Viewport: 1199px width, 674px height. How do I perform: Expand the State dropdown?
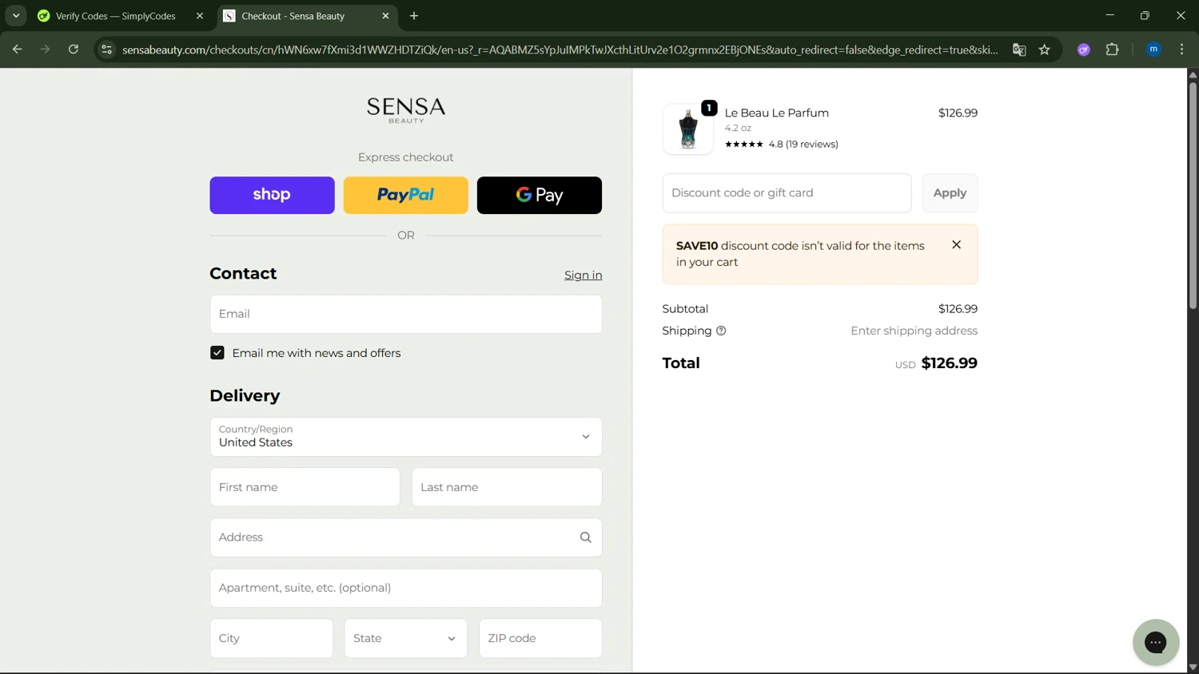coord(405,638)
